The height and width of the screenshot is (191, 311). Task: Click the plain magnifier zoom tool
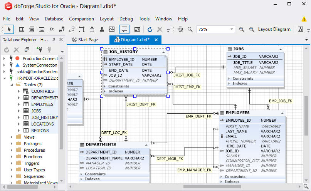(x=190, y=29)
